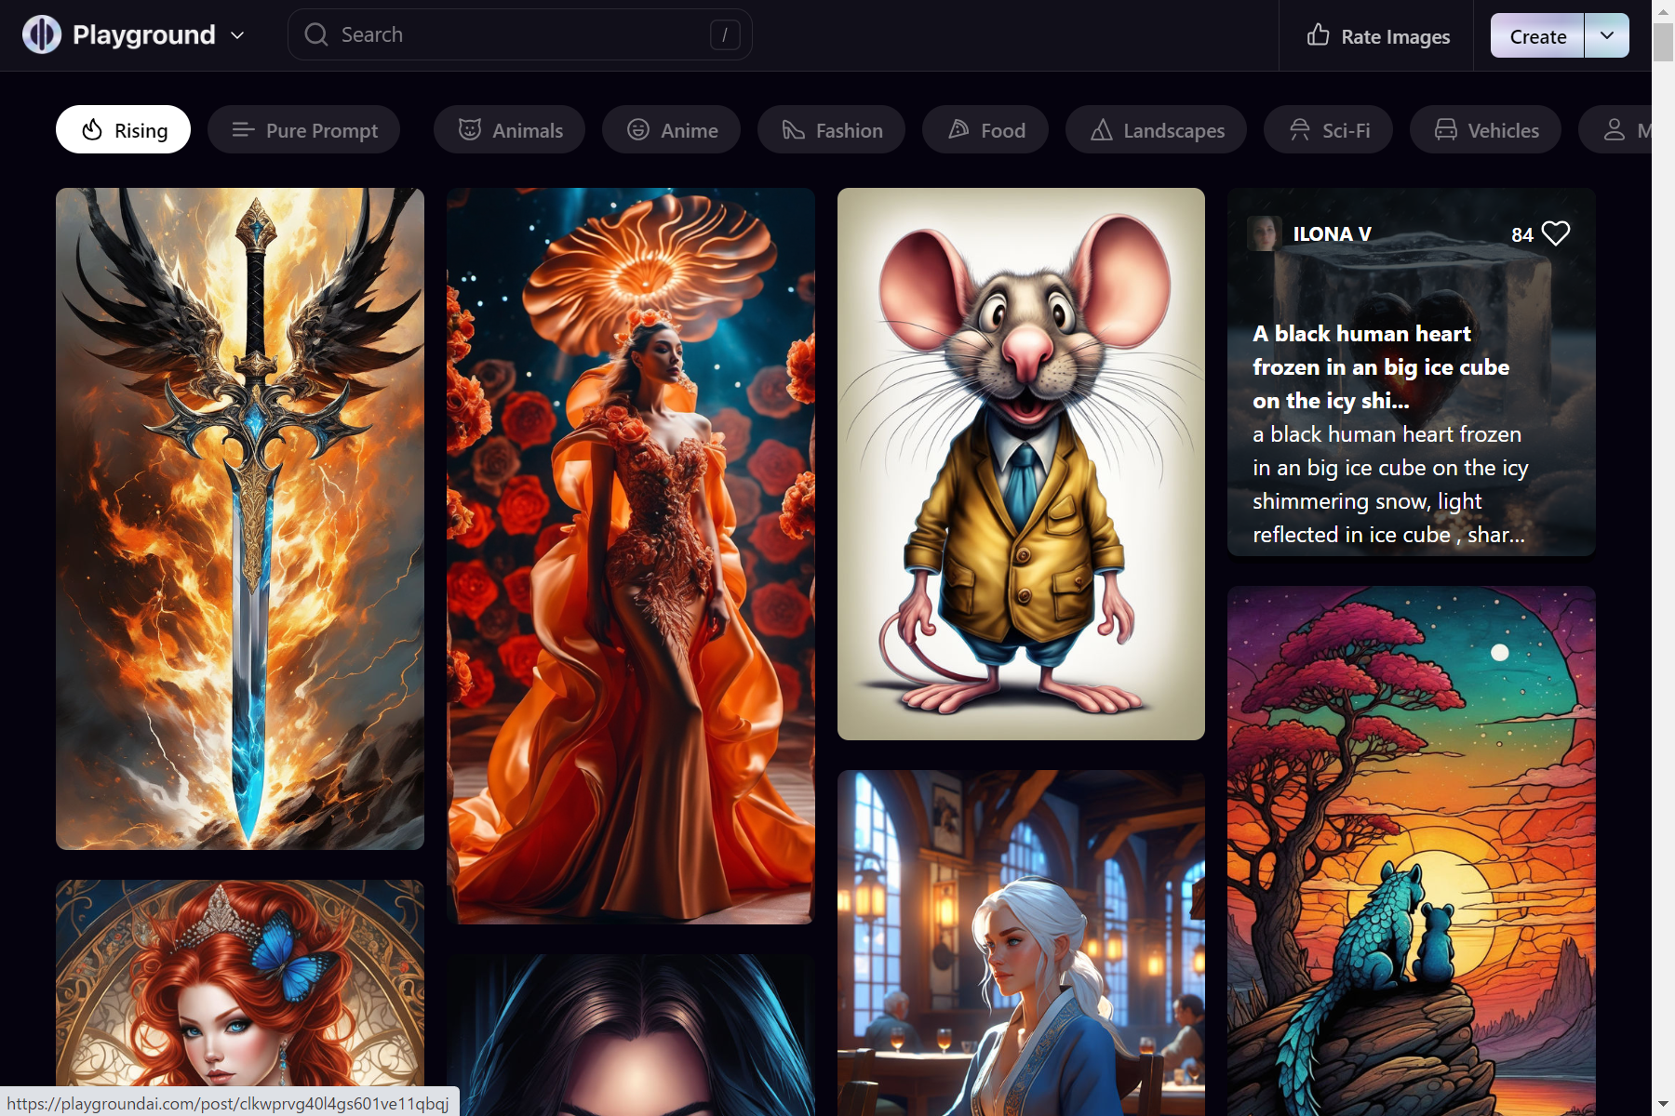Click the lines icon on Pure Prompt

click(243, 130)
